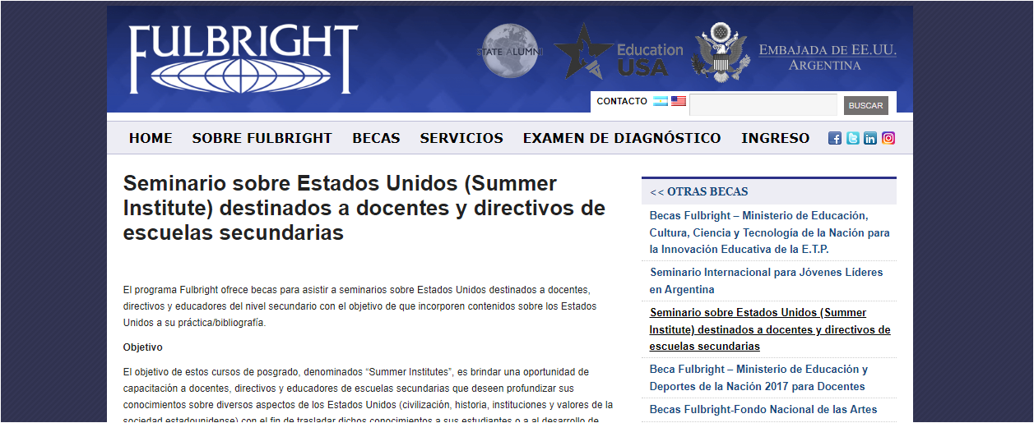Image resolution: width=1034 pixels, height=423 pixels.
Task: Open the Facebook icon
Action: (x=835, y=138)
